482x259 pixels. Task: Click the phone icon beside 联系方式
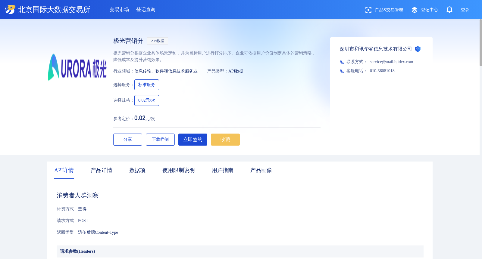[x=342, y=62]
